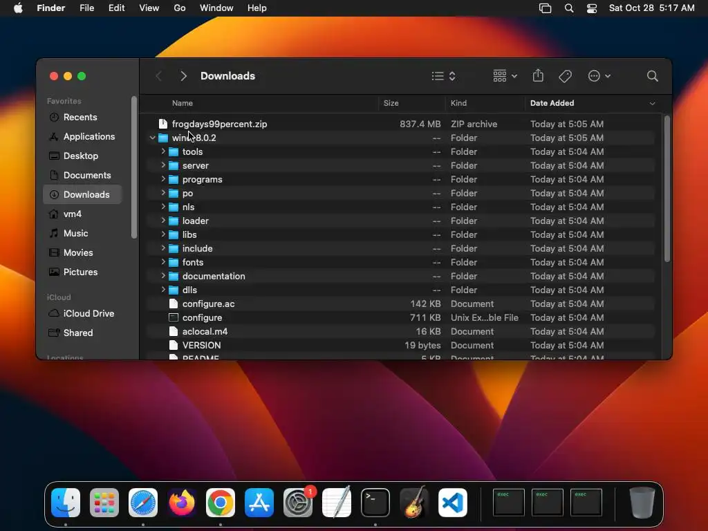Open the Window menu

tap(216, 8)
